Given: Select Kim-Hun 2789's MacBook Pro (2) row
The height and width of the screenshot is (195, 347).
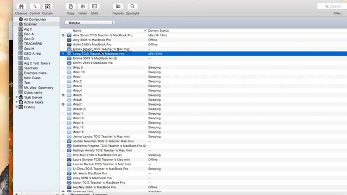Looking at the screenshot, I should [203, 155].
